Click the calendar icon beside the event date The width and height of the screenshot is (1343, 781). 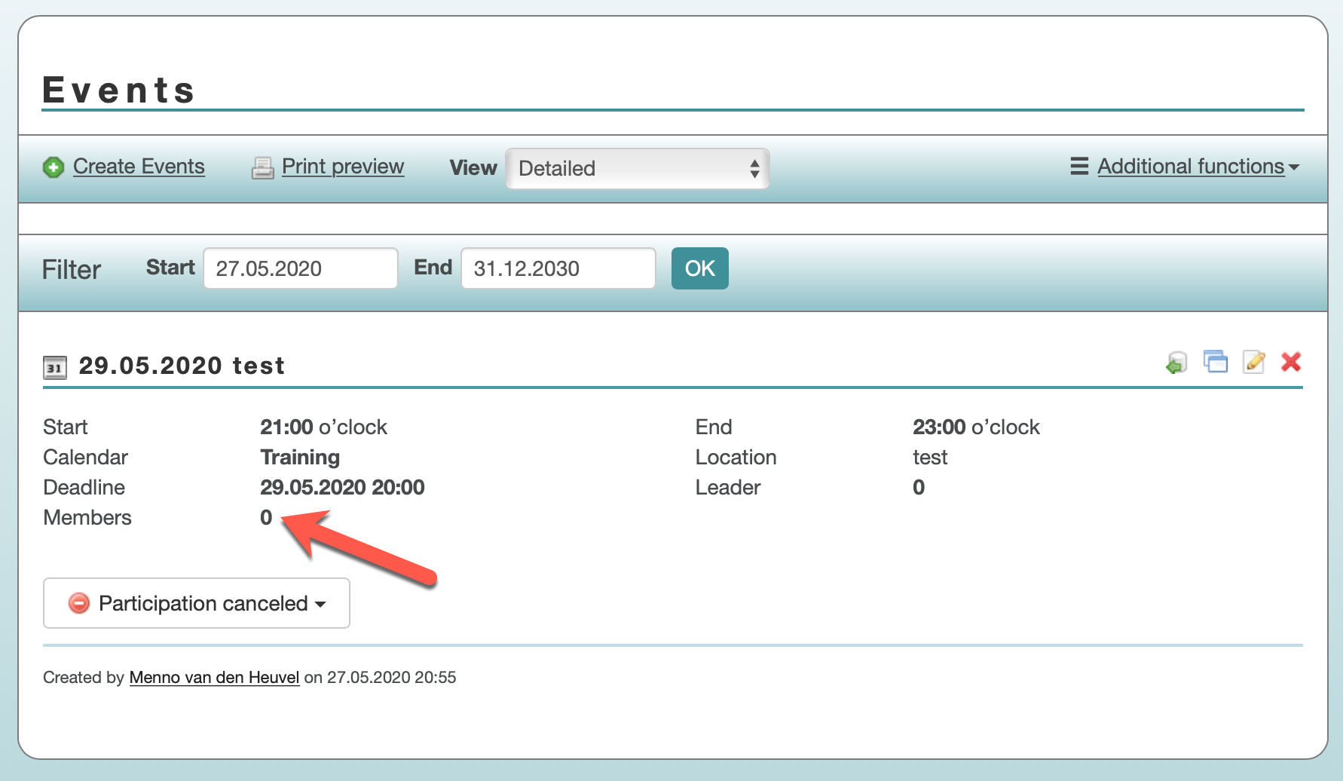(55, 367)
